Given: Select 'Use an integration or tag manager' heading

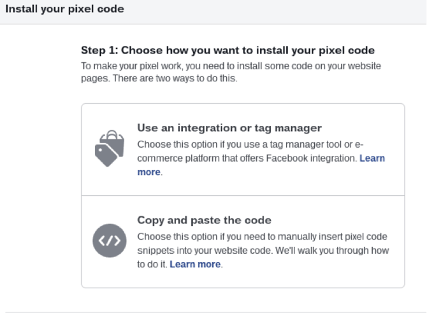Looking at the screenshot, I should click(229, 127).
